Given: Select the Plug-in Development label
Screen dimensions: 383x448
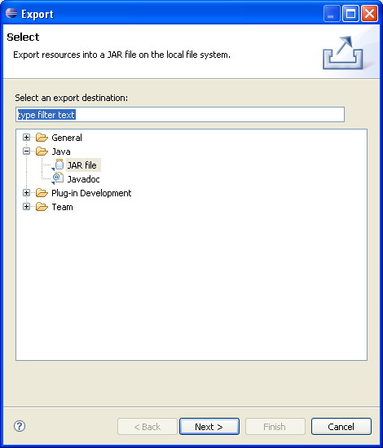Looking at the screenshot, I should pyautogui.click(x=91, y=193).
